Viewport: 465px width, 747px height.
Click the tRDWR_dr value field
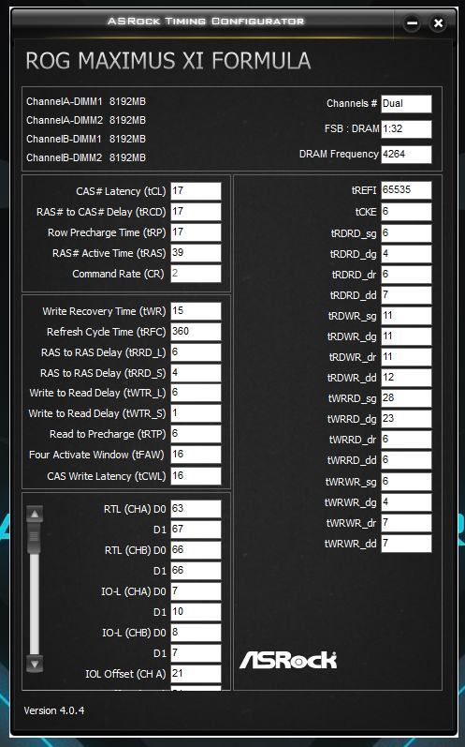point(406,357)
